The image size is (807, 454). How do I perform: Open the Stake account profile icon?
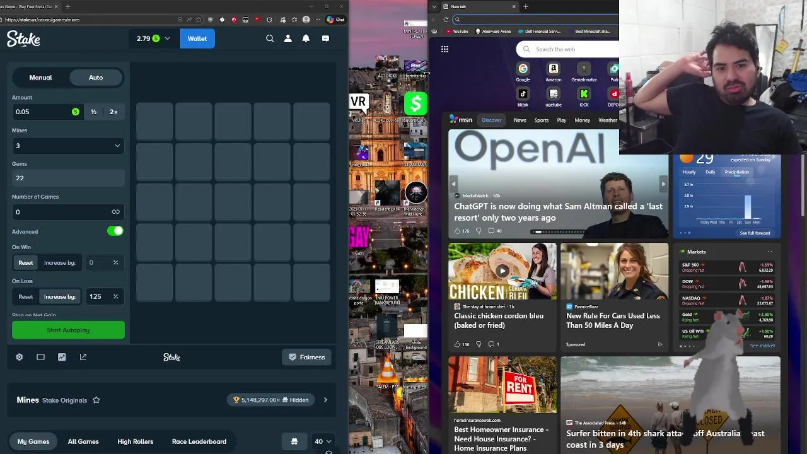tap(288, 38)
